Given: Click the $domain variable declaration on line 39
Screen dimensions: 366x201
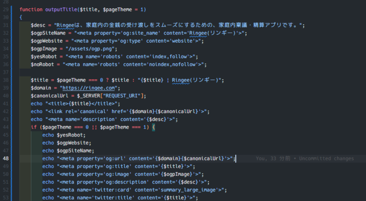Looking at the screenshot, I should pyautogui.click(x=41, y=88).
